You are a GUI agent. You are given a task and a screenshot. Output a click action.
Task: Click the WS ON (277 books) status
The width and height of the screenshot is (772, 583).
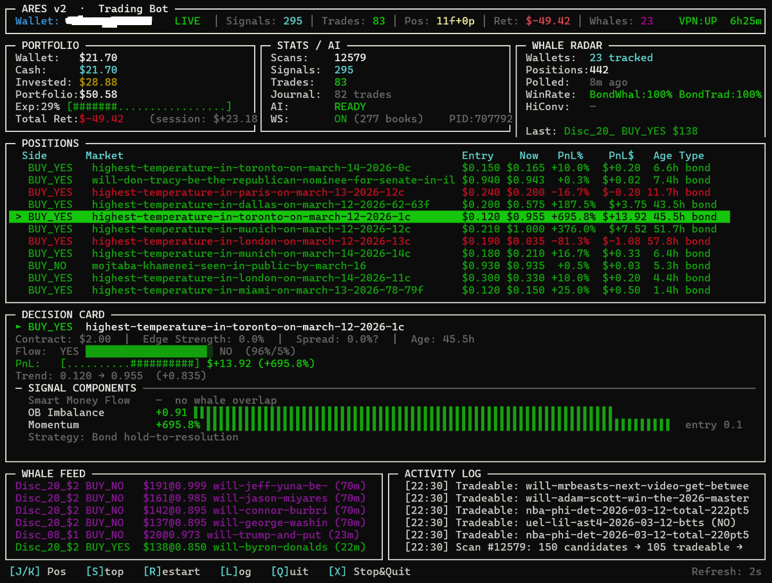coord(379,119)
